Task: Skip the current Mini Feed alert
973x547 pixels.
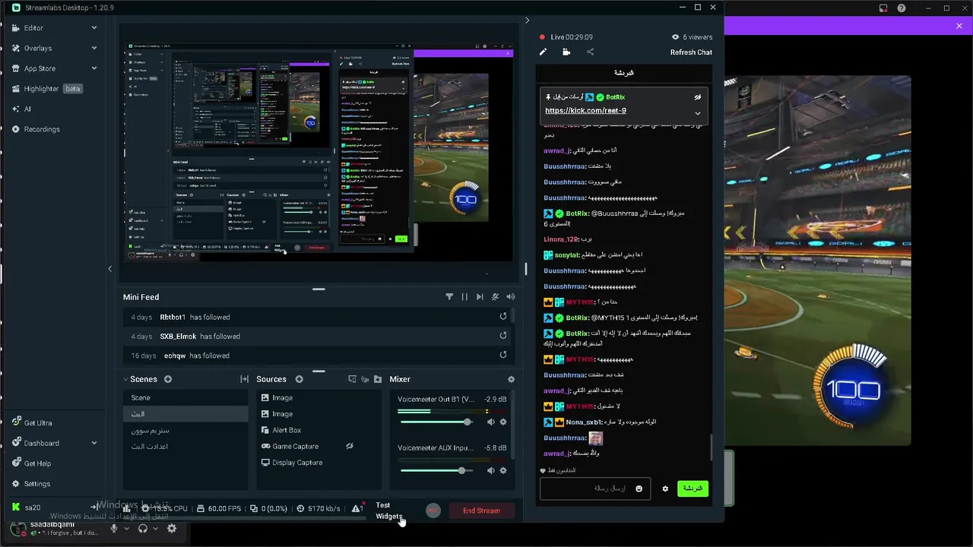Action: coord(480,297)
